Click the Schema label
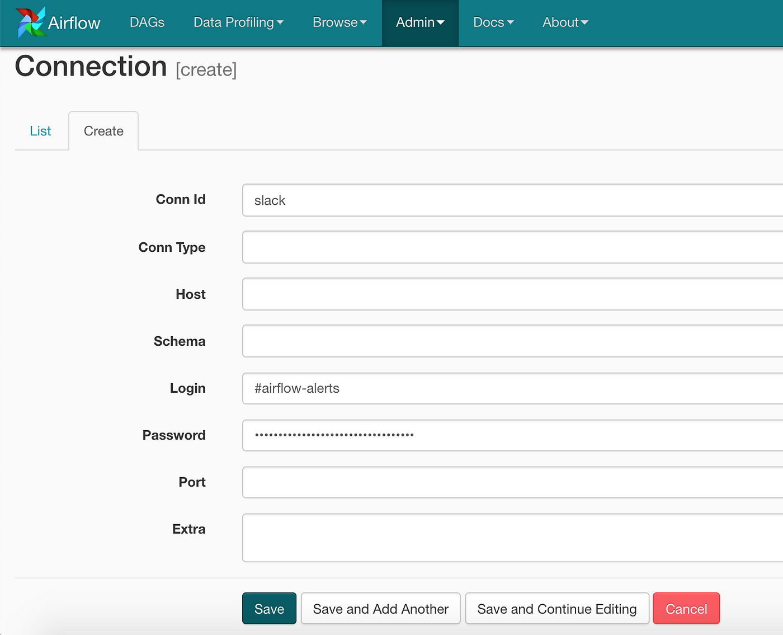Screen dimensions: 783x635 pyautogui.click(x=180, y=341)
